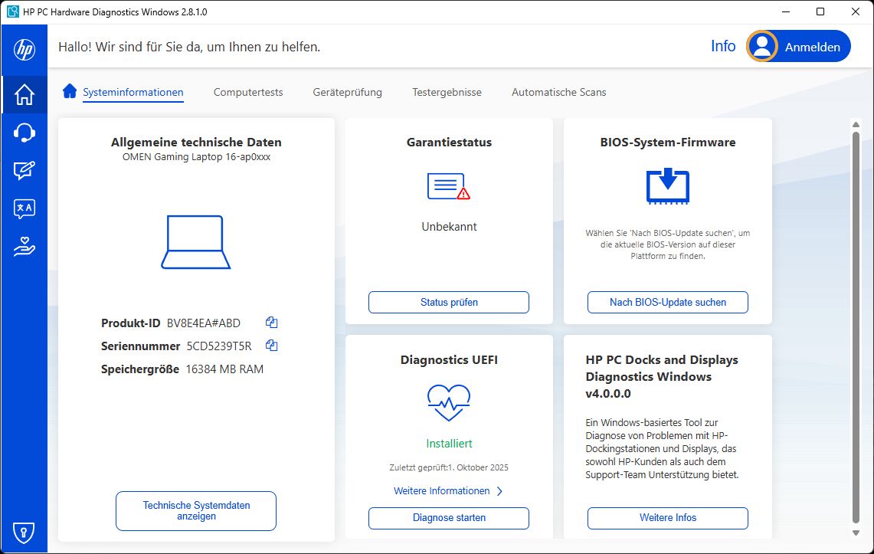Start diagnosis with Diagnose starten button
This screenshot has height=554, width=874.
coord(449,518)
